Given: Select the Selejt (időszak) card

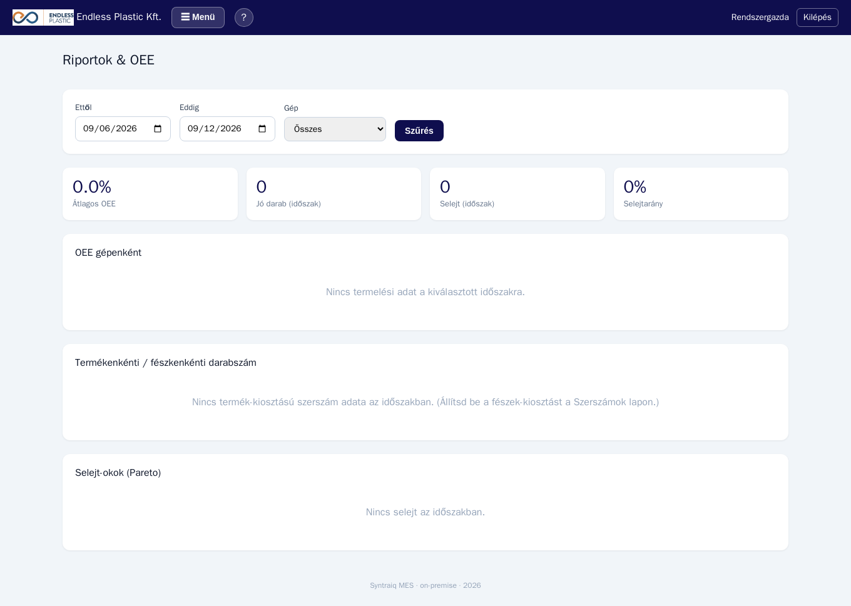Looking at the screenshot, I should click(x=517, y=194).
